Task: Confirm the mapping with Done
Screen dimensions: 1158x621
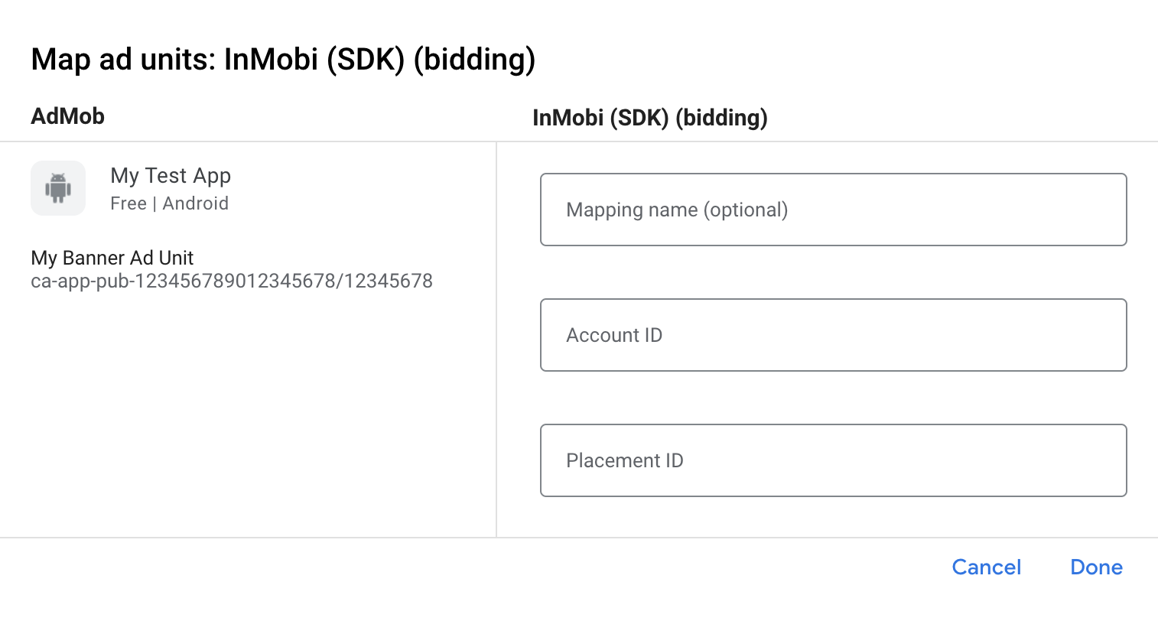Action: (x=1096, y=567)
